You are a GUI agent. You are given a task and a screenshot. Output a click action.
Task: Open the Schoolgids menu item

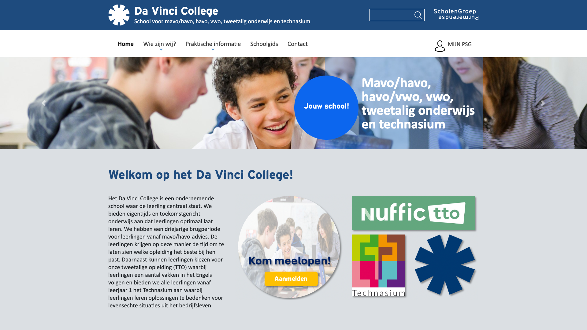(264, 44)
